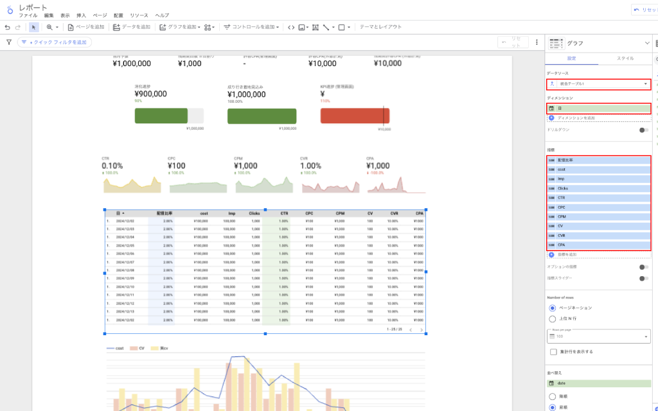Open テーマとレイアウト settings
The width and height of the screenshot is (658, 411).
pos(380,27)
